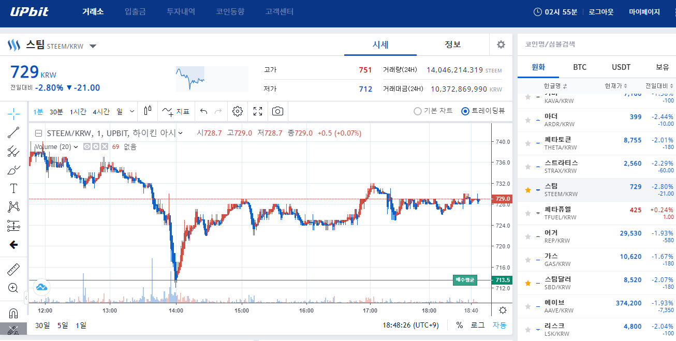Viewport: 676px width, 341px height.
Task: Switch to the 정보 tab
Action: [453, 45]
